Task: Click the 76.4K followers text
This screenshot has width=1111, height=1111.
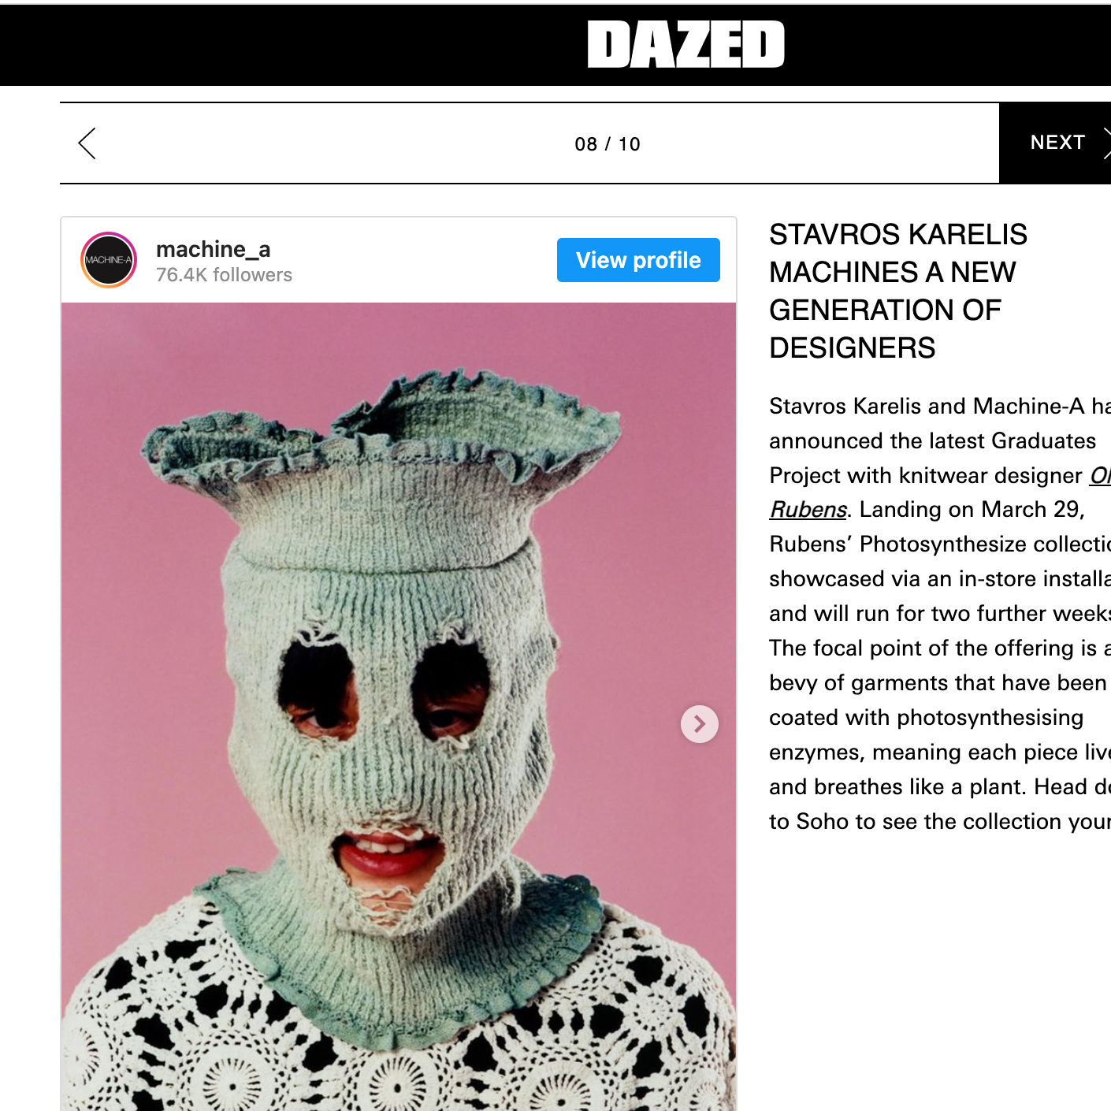Action: pyautogui.click(x=224, y=275)
